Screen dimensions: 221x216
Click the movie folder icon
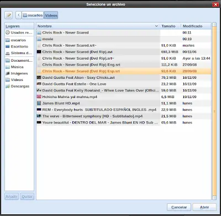(39, 39)
